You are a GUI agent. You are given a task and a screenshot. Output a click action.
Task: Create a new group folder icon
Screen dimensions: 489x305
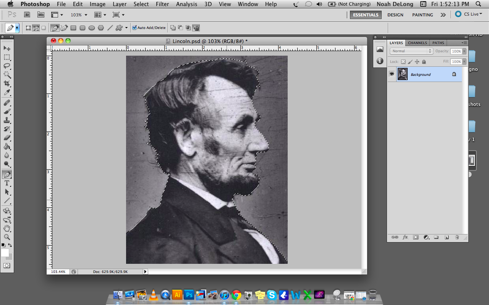[436, 237]
